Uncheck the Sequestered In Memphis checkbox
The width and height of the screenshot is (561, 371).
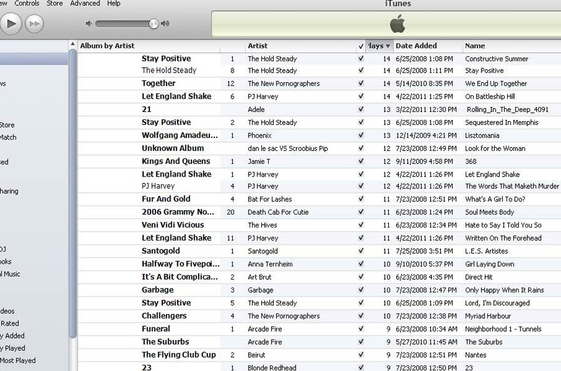[x=361, y=122]
